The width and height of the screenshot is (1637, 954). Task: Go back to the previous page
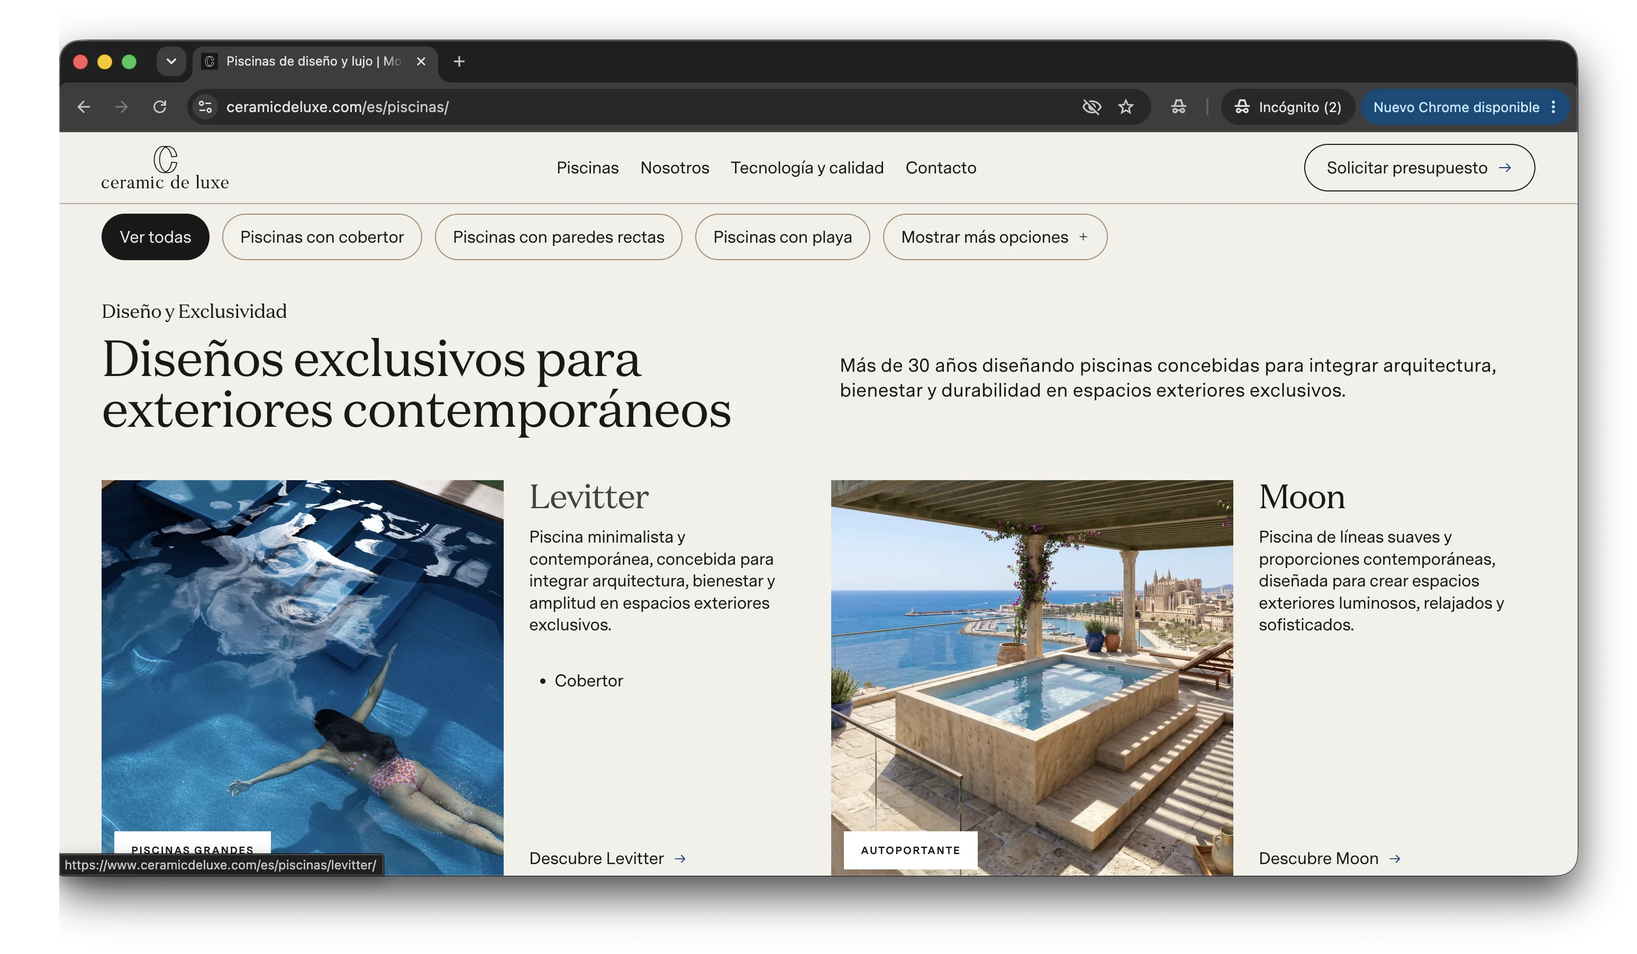point(84,107)
